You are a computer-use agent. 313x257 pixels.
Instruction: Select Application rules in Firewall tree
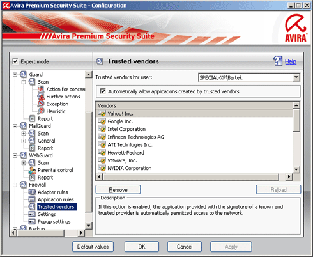pos(56,199)
